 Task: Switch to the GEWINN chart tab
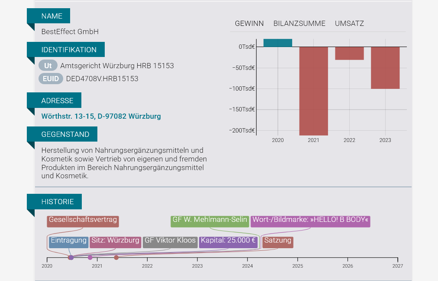tap(249, 23)
